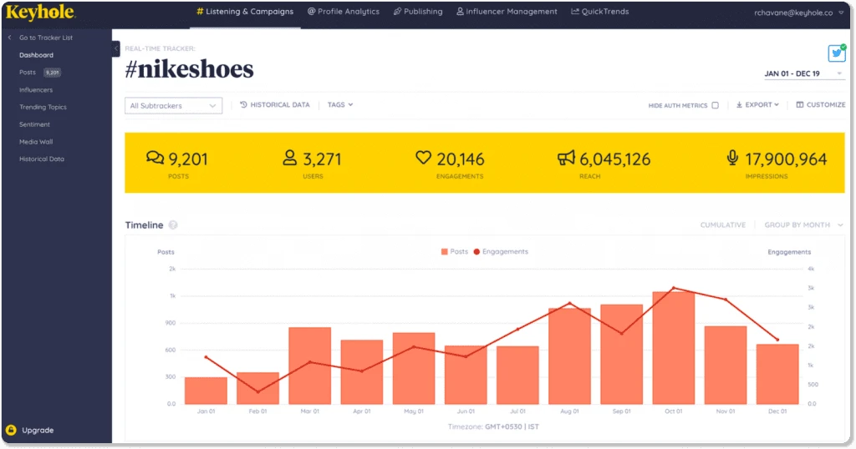856x449 pixels.
Task: Click the Twitter bird icon
Action: point(836,53)
